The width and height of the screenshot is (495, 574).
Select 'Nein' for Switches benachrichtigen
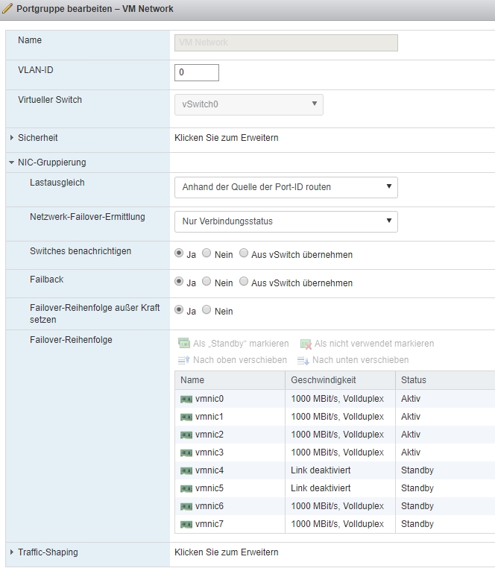[207, 253]
